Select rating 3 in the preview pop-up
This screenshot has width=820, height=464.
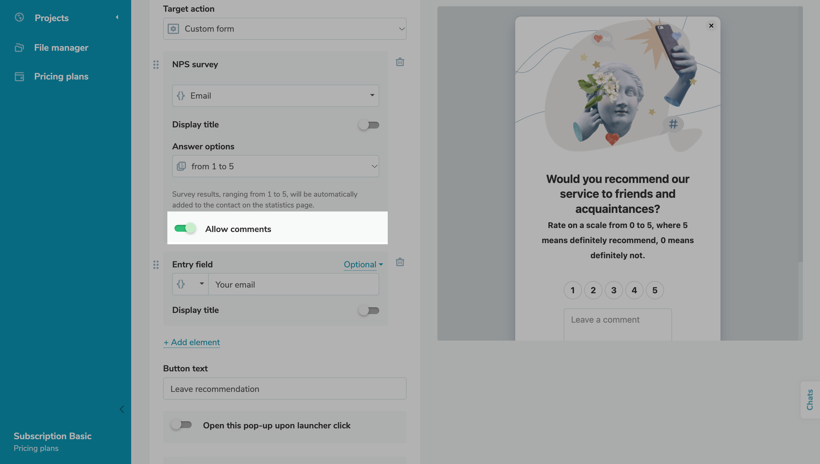pyautogui.click(x=614, y=290)
